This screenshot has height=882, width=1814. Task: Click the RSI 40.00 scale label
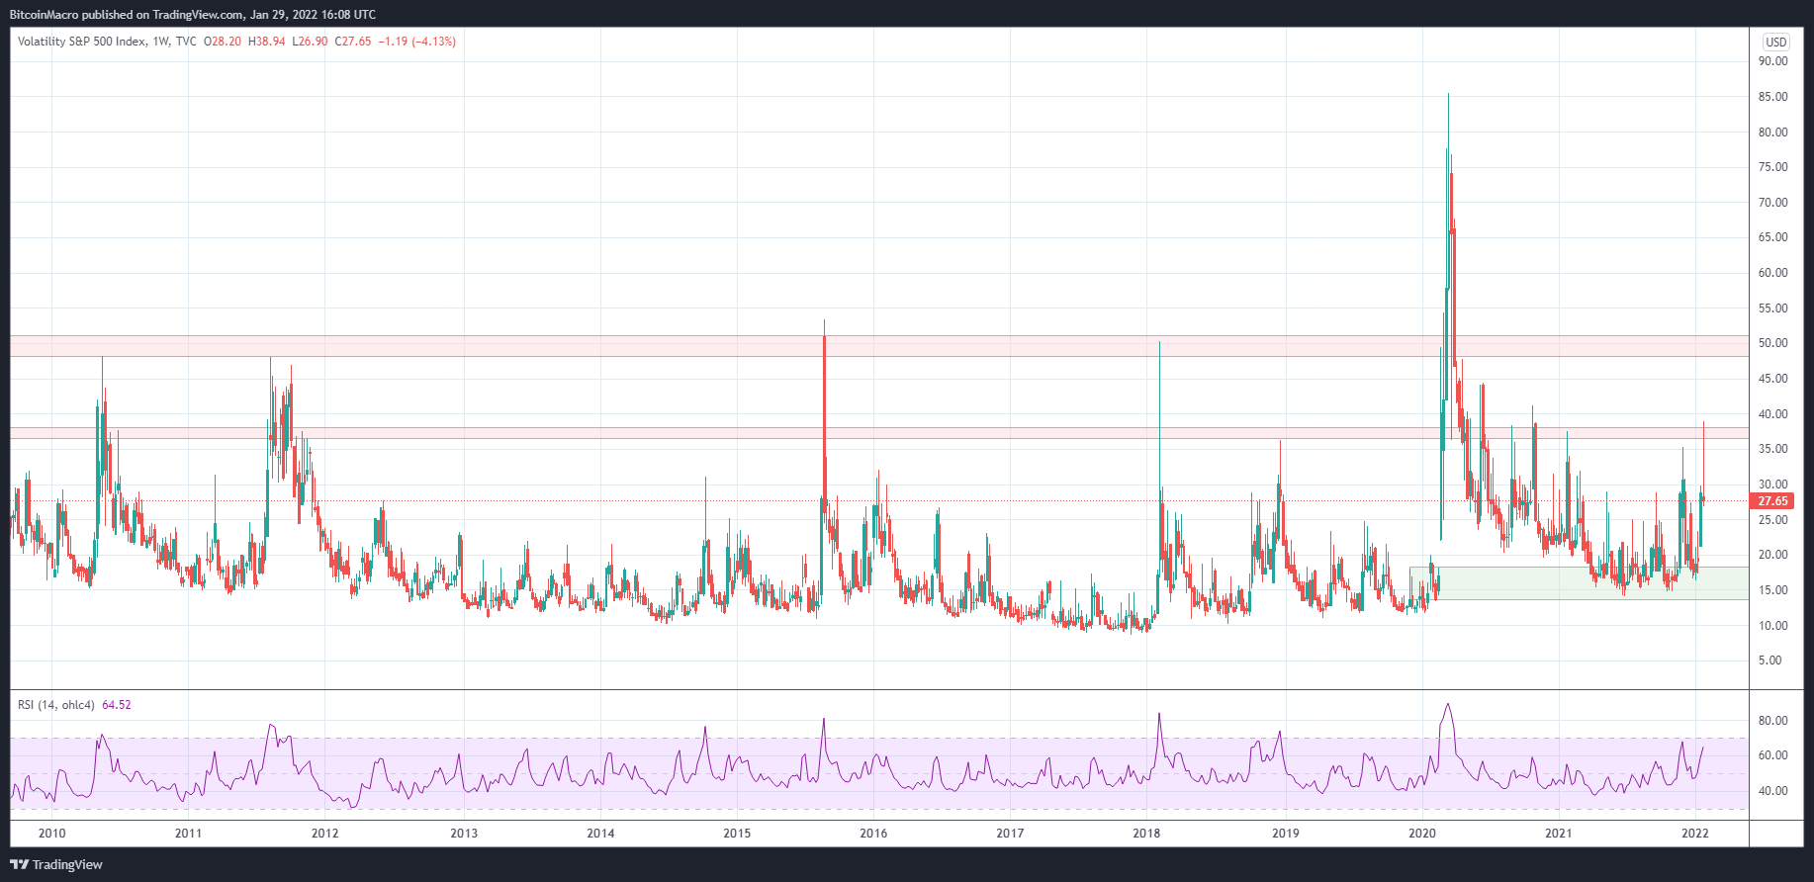1772,791
